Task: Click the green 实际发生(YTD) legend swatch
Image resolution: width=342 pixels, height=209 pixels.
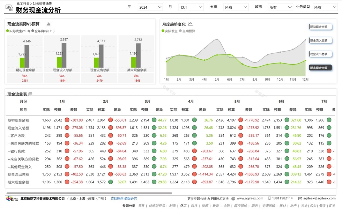Action: [x=8, y=31]
